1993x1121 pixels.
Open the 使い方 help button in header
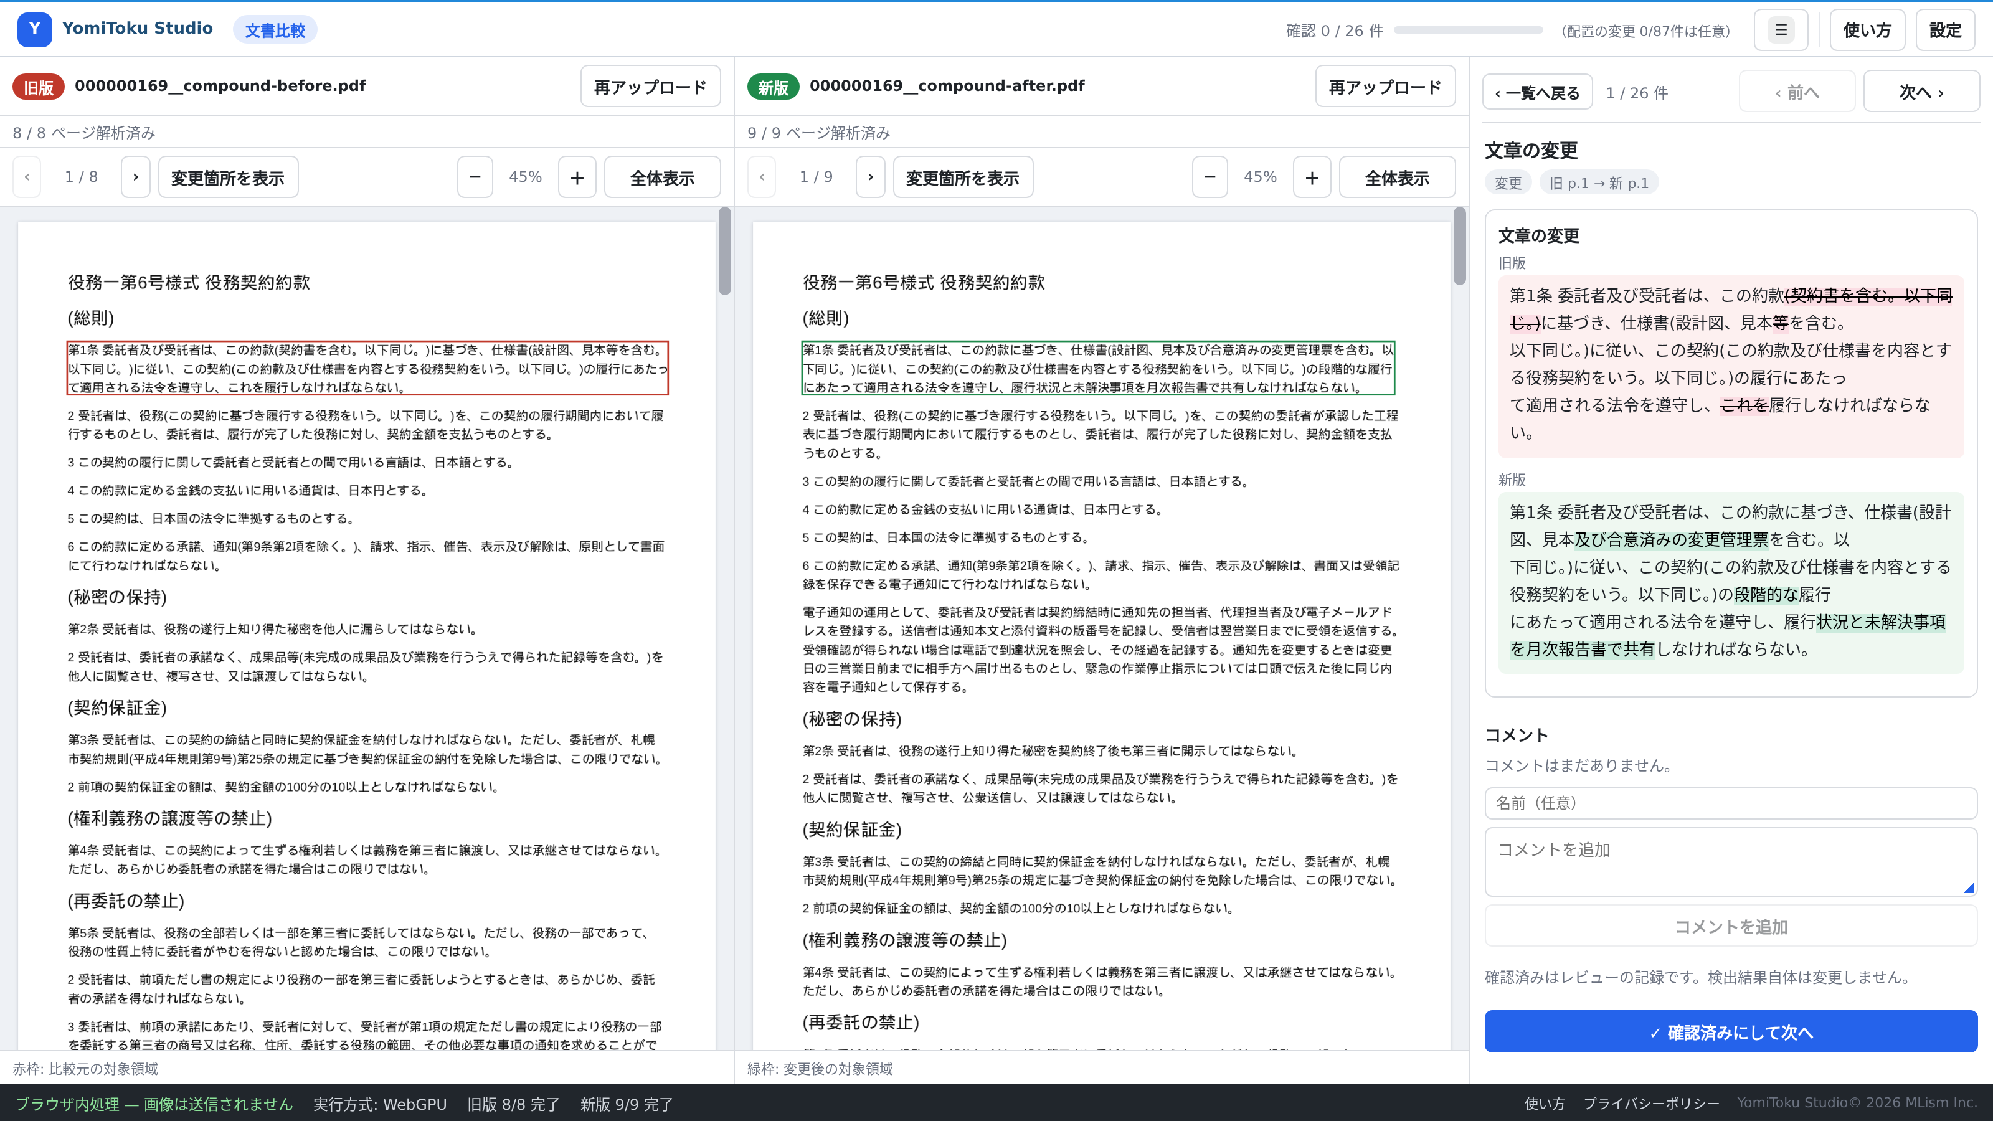pyautogui.click(x=1867, y=30)
